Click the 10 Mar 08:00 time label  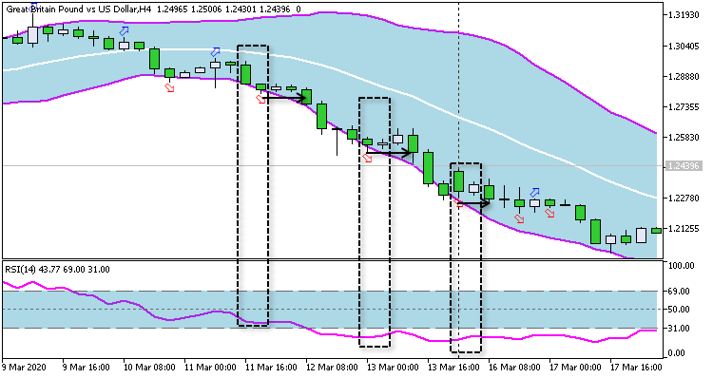point(149,368)
